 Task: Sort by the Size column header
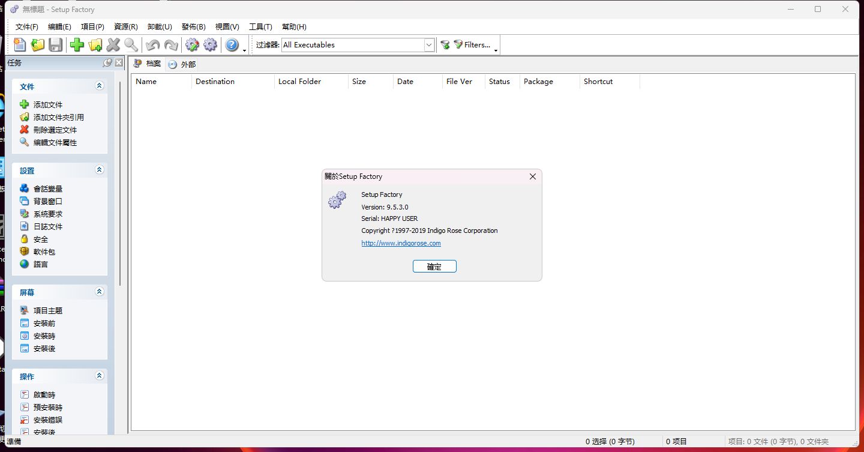click(x=371, y=82)
